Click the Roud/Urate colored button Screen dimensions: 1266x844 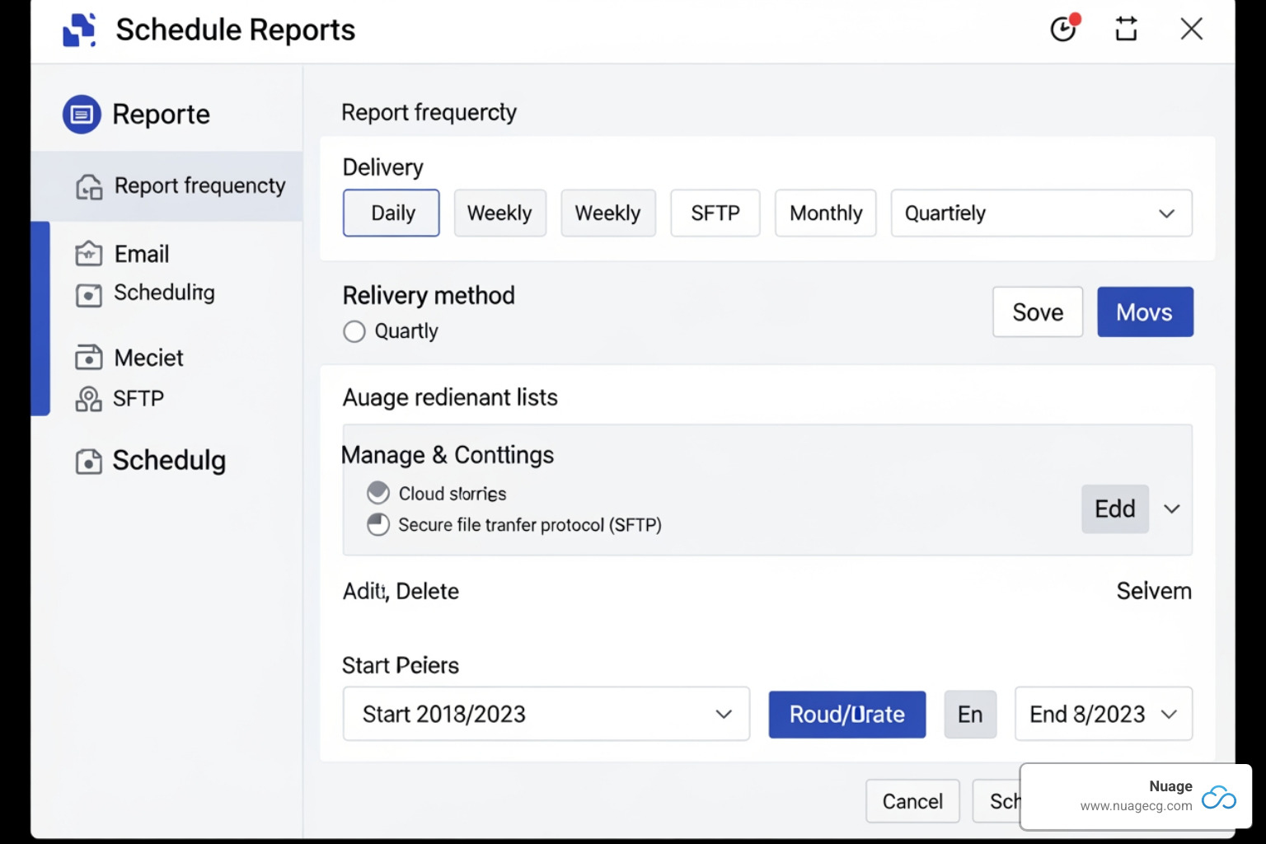(846, 714)
